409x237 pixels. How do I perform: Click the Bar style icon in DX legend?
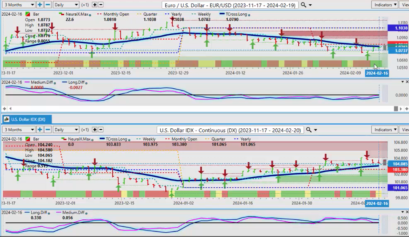[28, 139]
